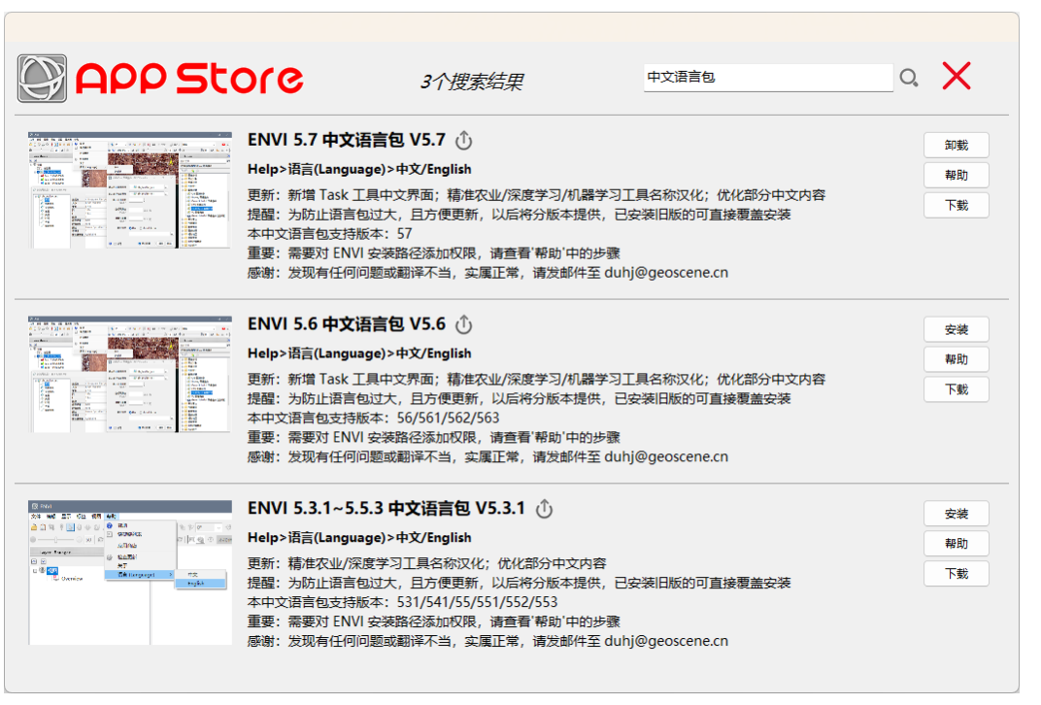Click the '重要: 需要对 ENVI 安装路径添加权限' line under ENVI 5.7

click(x=433, y=252)
